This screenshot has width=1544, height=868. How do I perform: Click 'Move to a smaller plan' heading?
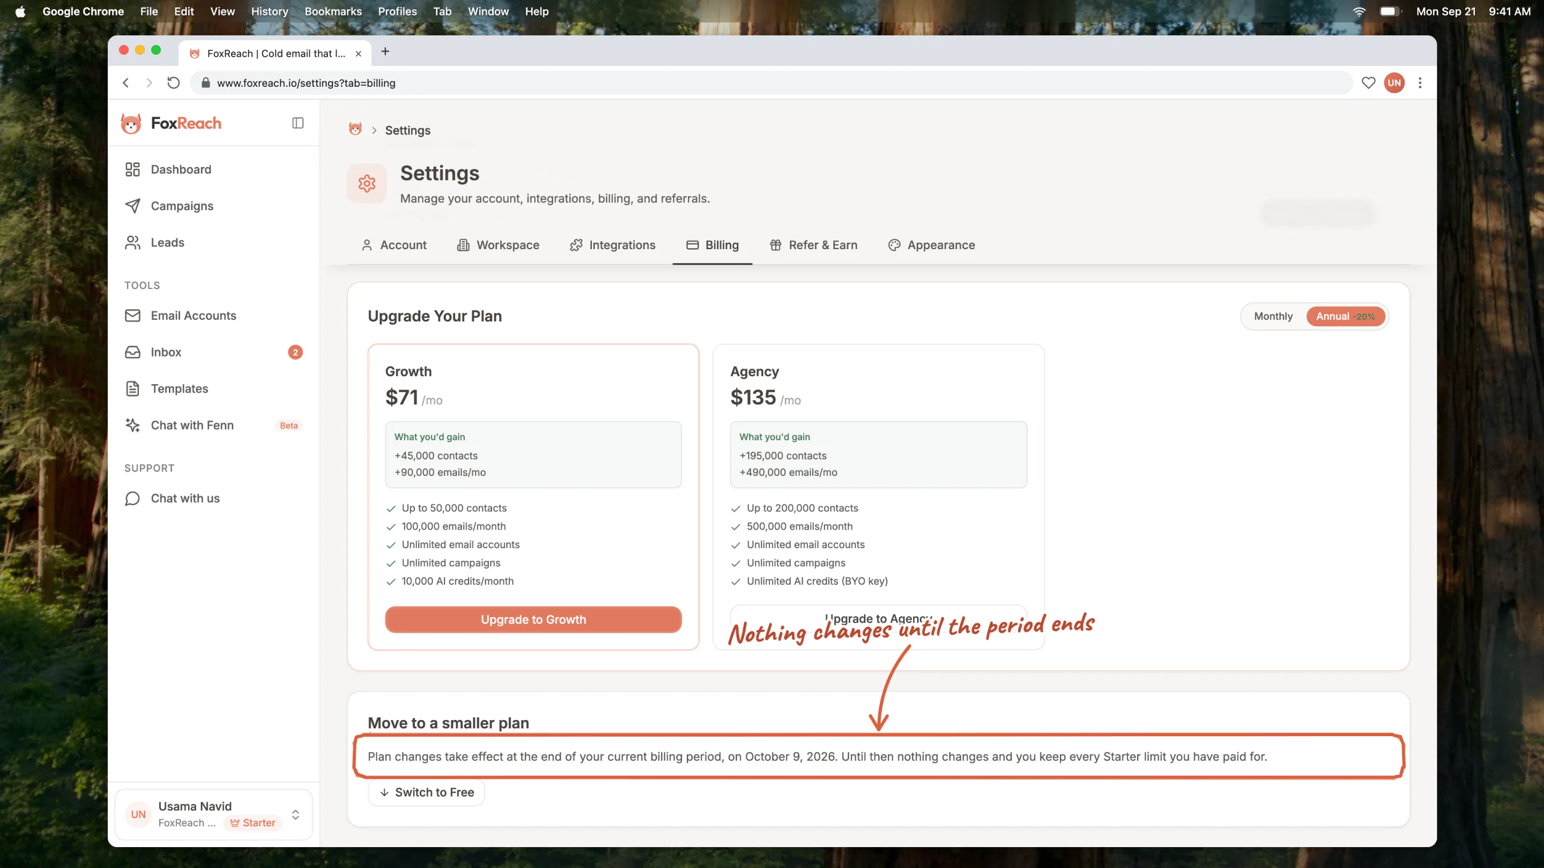pos(448,722)
